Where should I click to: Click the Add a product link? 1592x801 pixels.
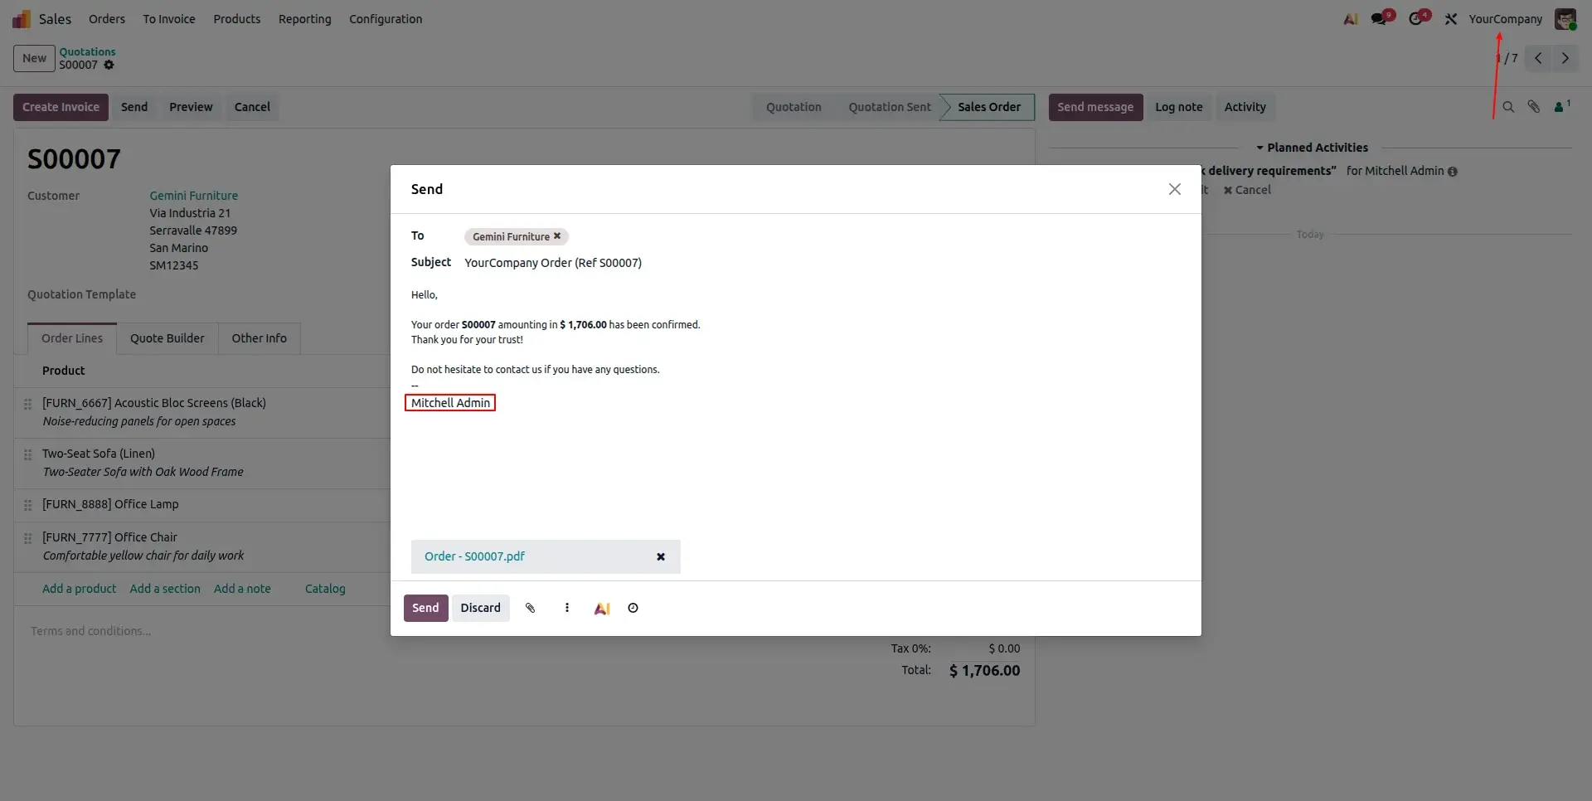(x=79, y=589)
